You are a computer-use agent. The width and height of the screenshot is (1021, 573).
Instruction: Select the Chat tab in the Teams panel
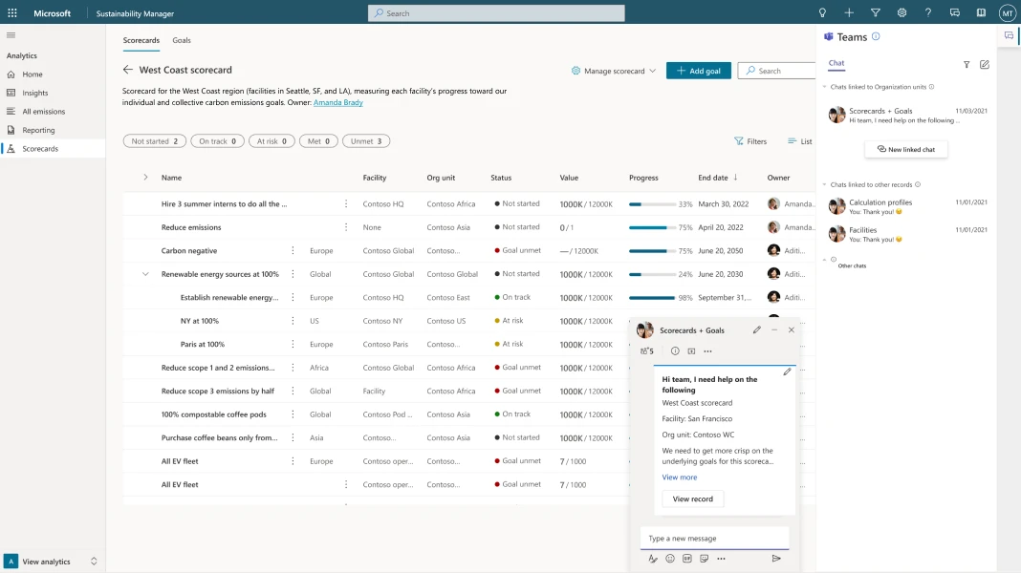click(836, 63)
